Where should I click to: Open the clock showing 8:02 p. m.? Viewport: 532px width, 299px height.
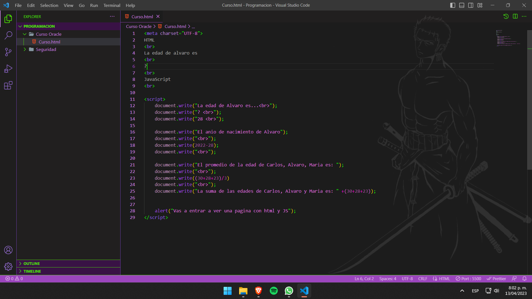point(516,291)
